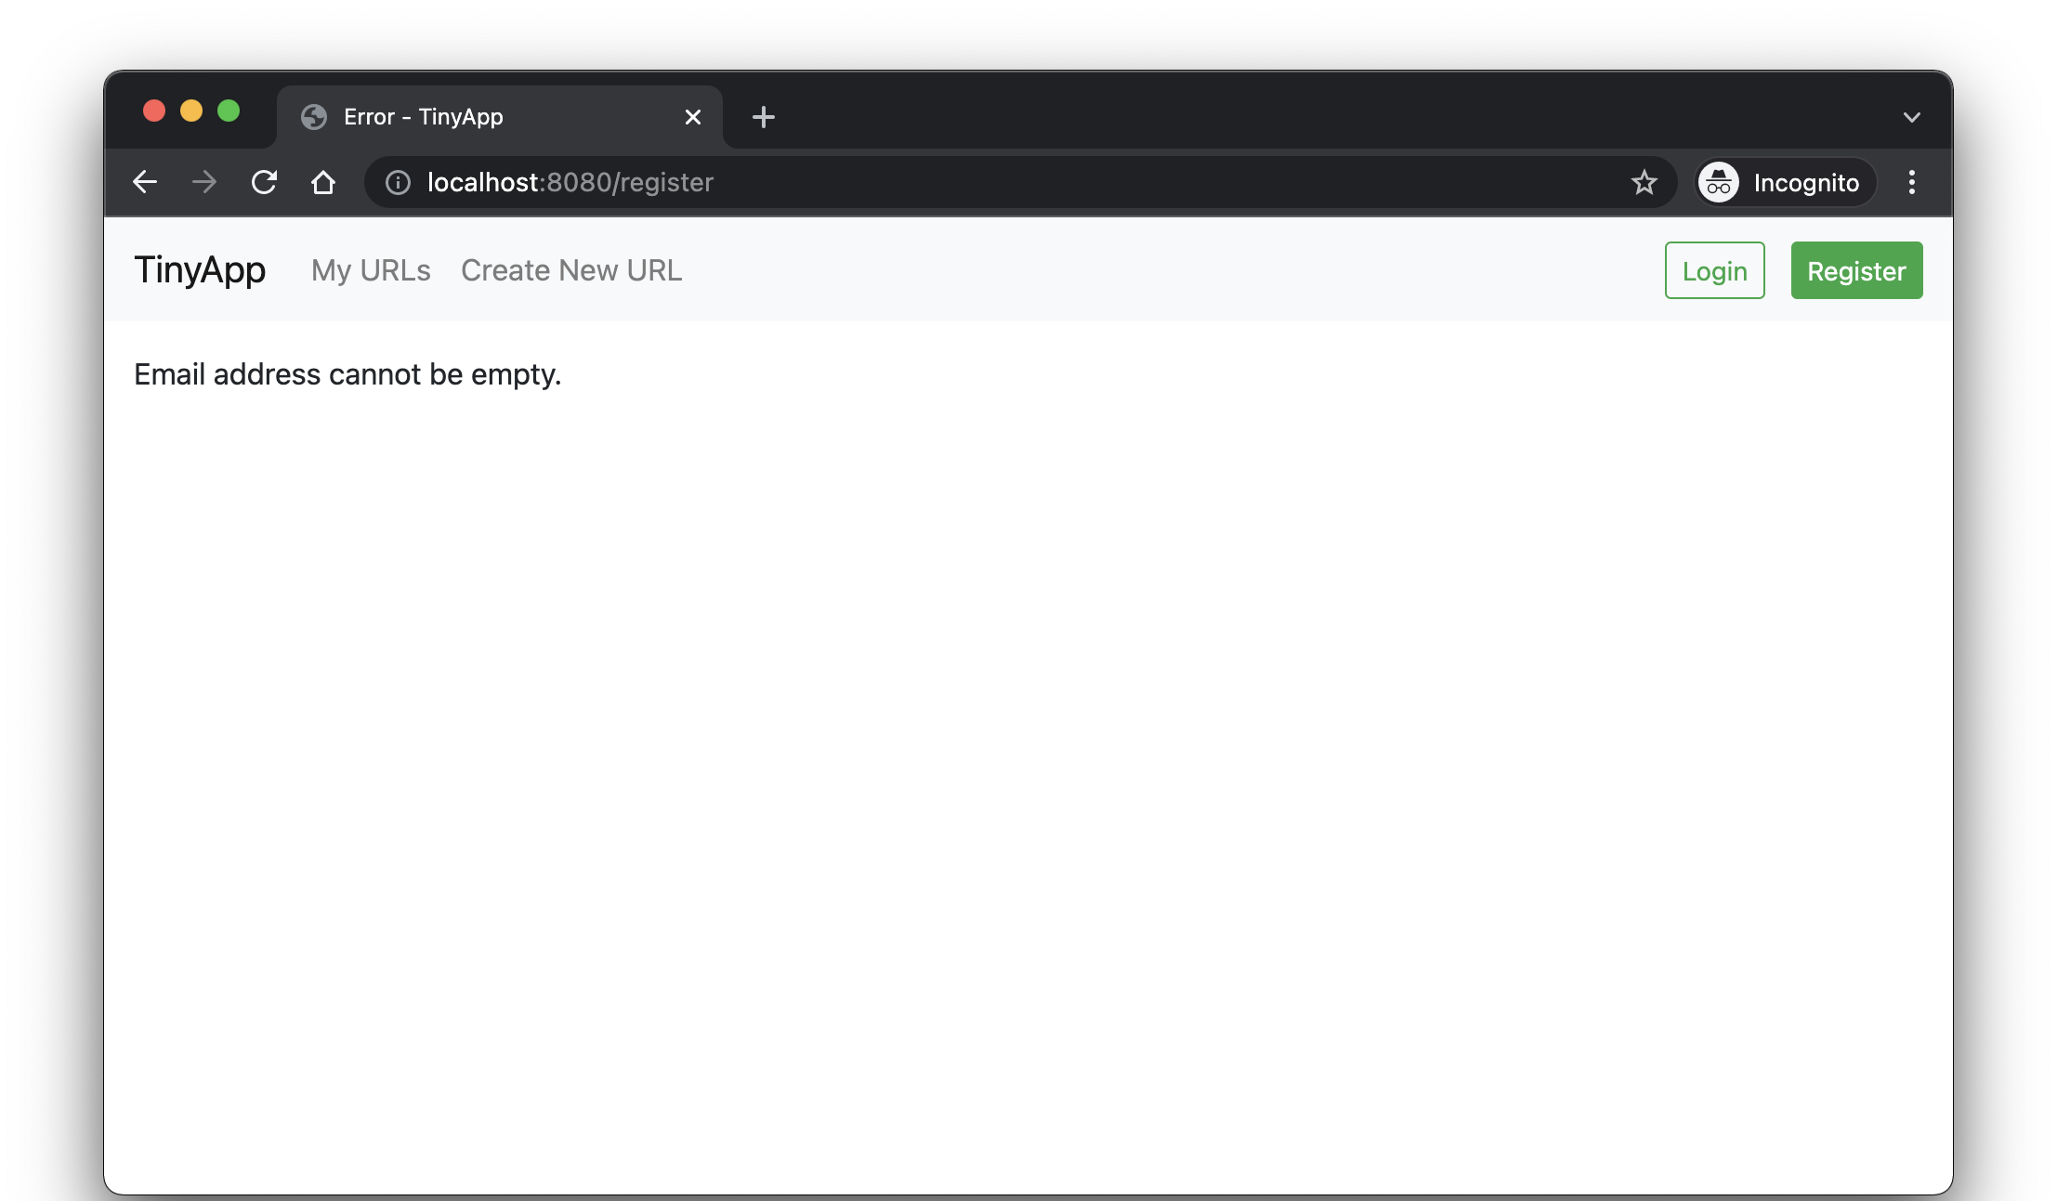The height and width of the screenshot is (1201, 2057).
Task: Bookmark this page with the star
Action: (x=1644, y=182)
